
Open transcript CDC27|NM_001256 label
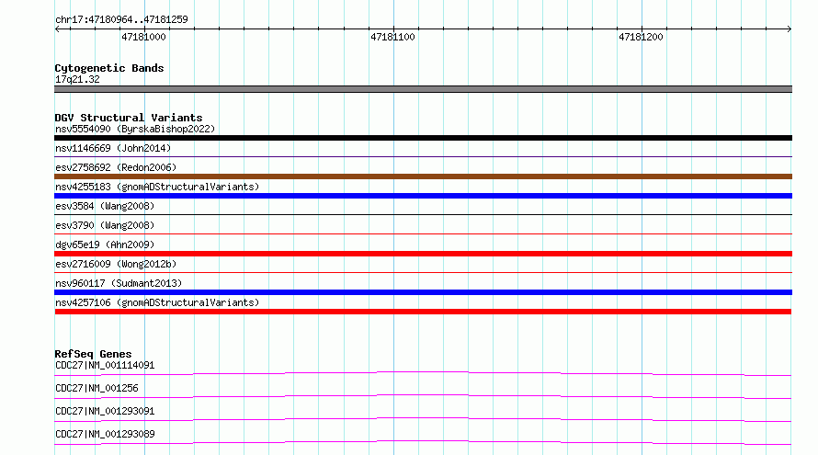pyautogui.click(x=97, y=388)
